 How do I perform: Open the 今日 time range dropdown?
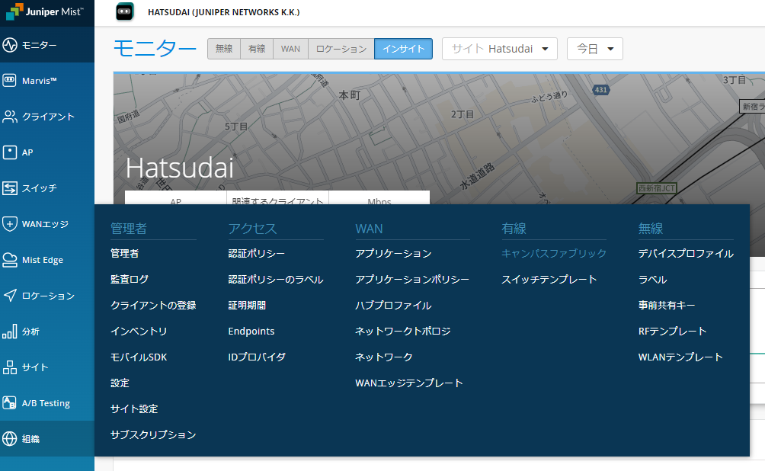pos(594,49)
